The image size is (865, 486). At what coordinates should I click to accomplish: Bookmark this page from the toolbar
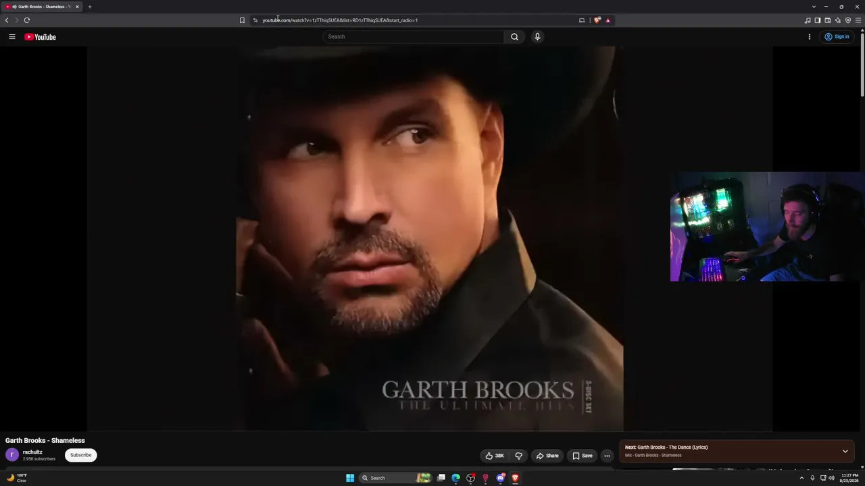pyautogui.click(x=242, y=20)
